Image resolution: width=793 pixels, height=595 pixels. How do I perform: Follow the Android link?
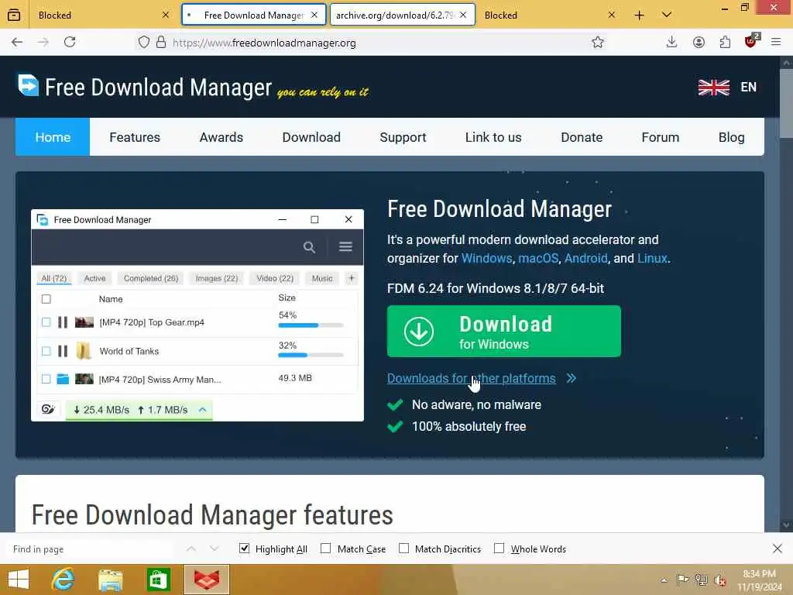[585, 258]
